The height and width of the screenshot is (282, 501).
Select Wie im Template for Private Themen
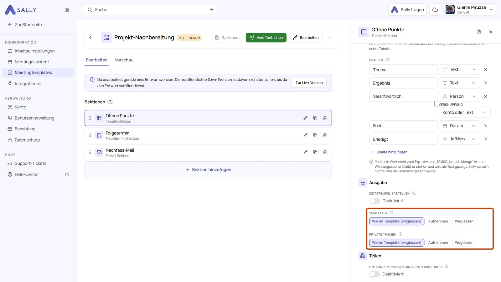397,243
